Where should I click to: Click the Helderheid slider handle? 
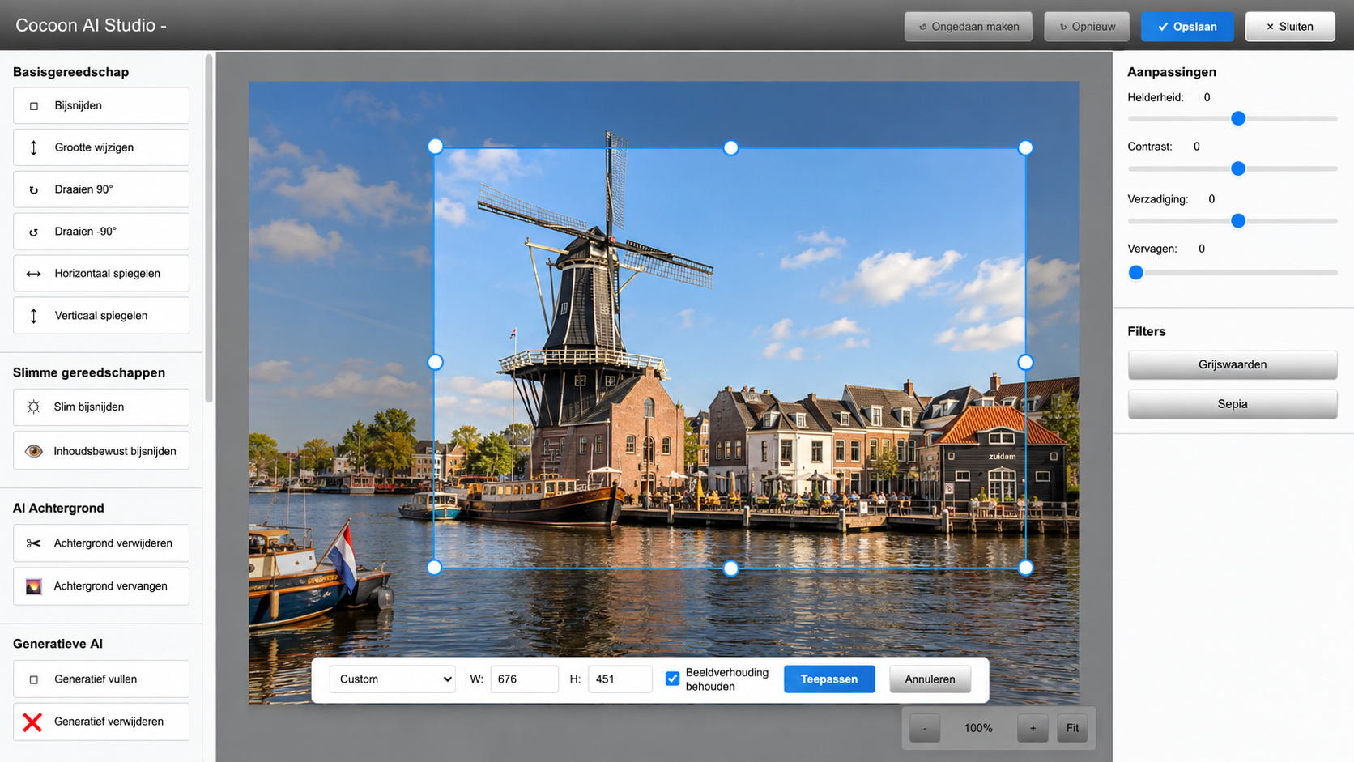[1238, 119]
